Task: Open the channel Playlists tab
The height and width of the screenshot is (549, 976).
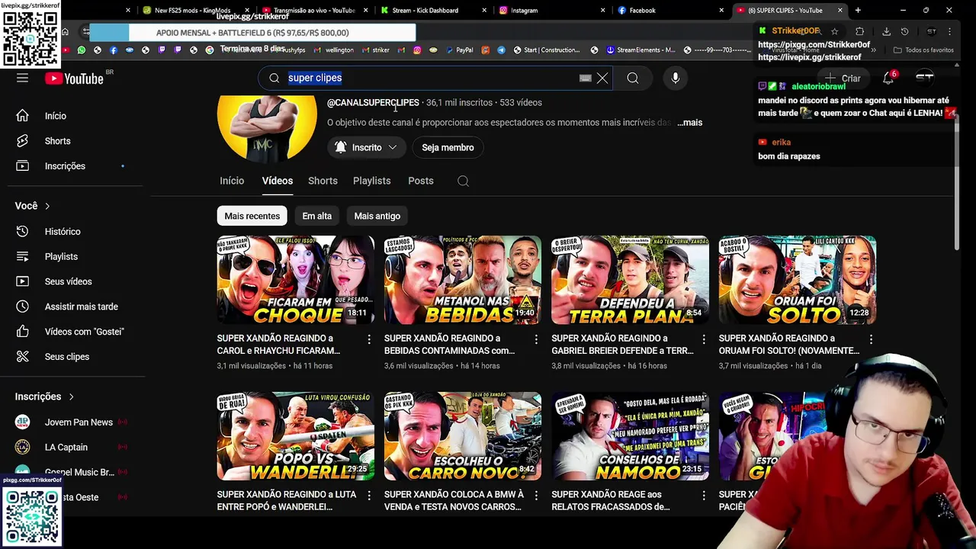Action: [x=371, y=181]
